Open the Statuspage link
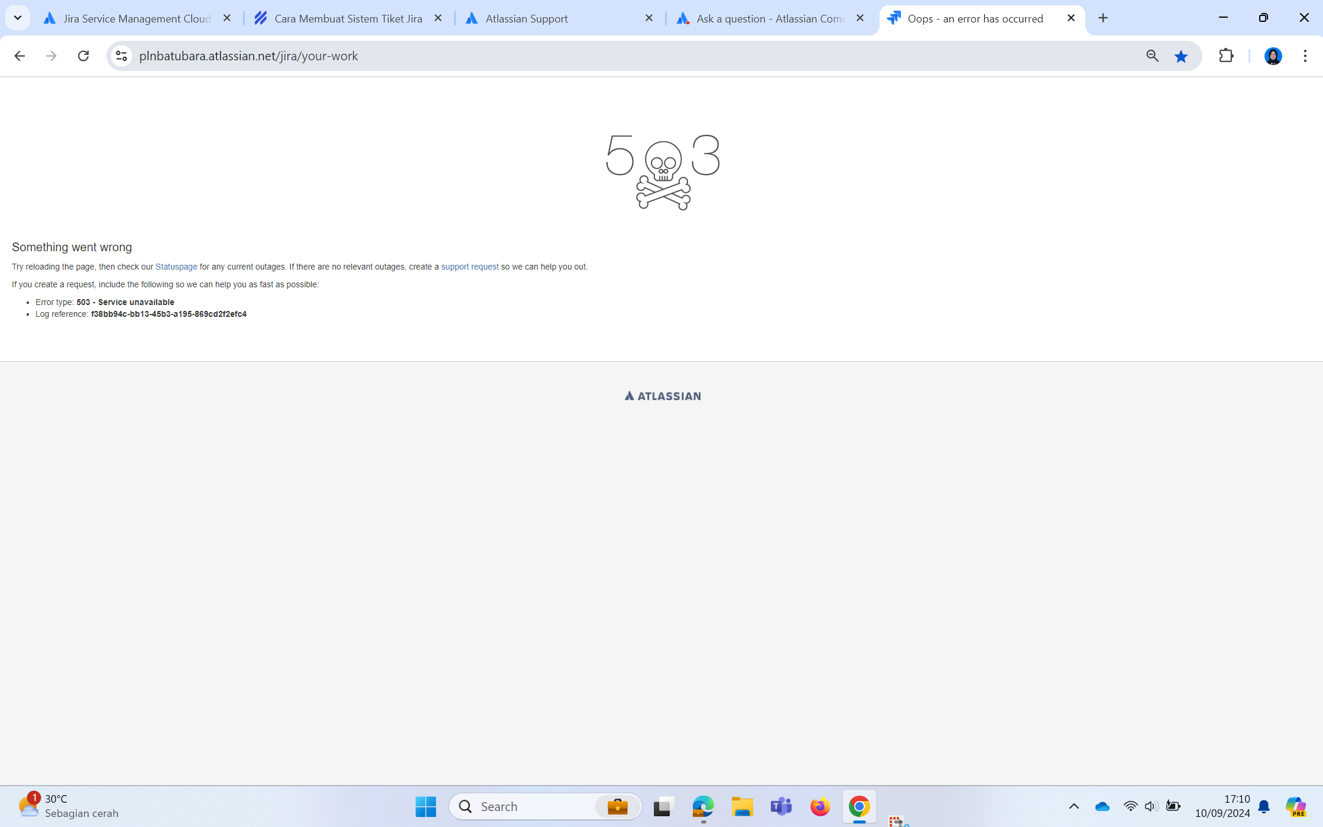This screenshot has height=827, width=1323. pos(176,267)
